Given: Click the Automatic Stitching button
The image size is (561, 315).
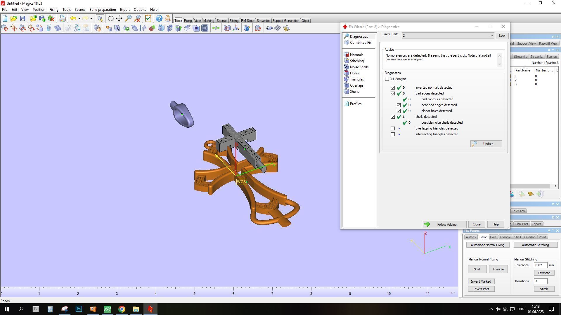Looking at the screenshot, I should click(535, 245).
